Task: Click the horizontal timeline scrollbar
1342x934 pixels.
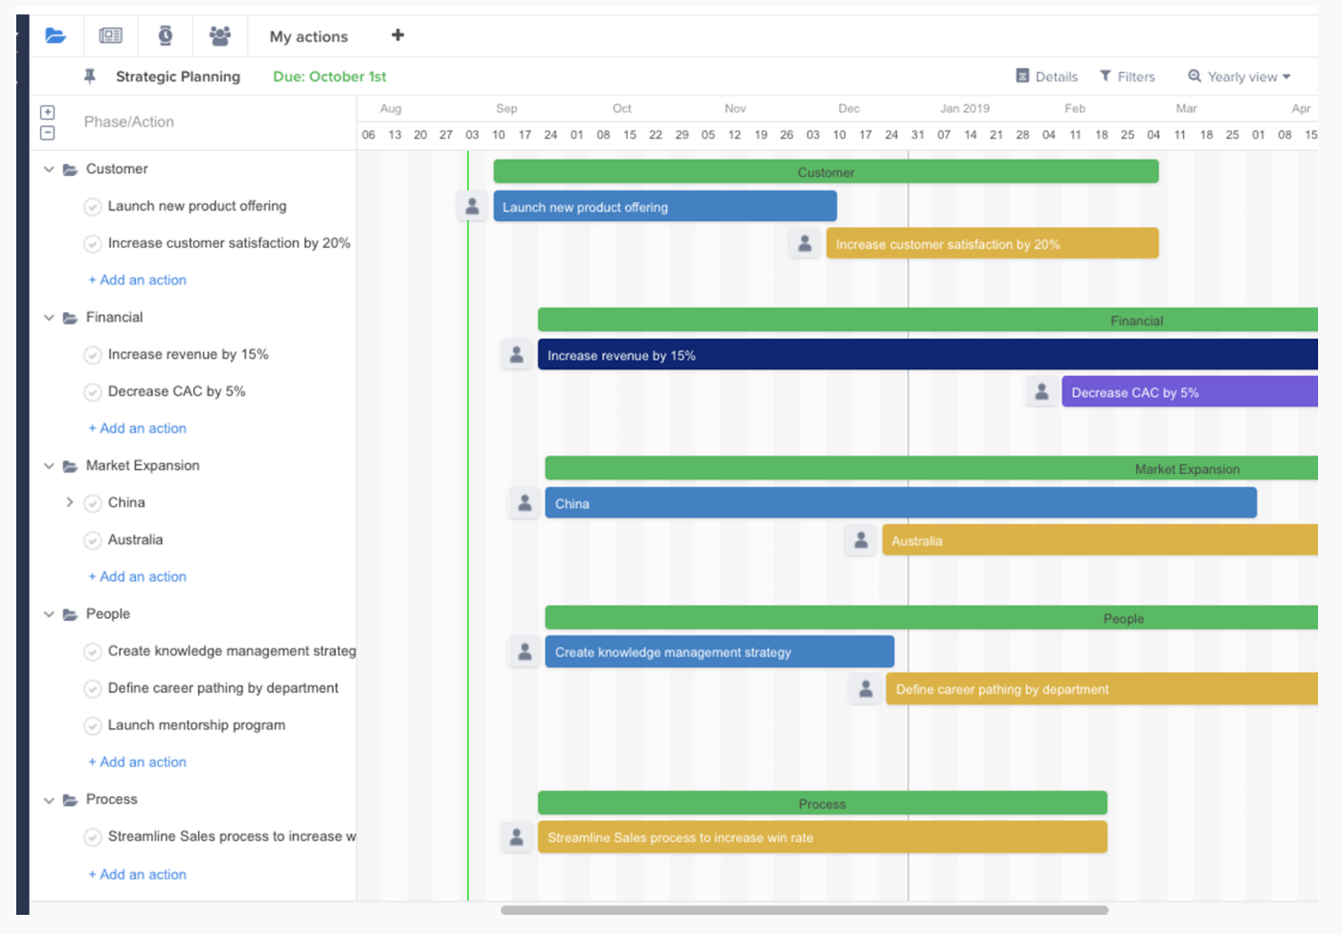Action: pos(805,910)
